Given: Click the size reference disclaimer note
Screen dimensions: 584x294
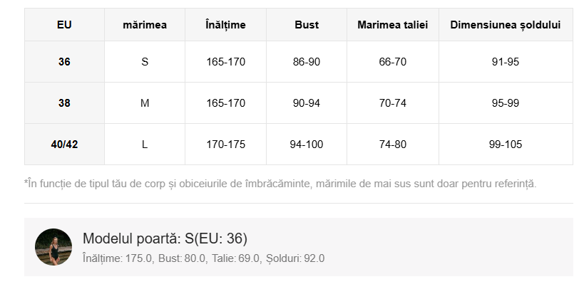Looking at the screenshot, I should pos(280,184).
